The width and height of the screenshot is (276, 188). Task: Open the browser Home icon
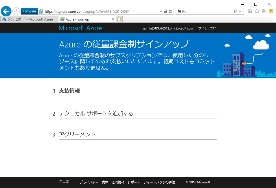point(250,11)
